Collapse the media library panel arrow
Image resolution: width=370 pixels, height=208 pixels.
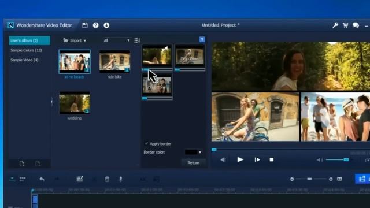pos(52,102)
